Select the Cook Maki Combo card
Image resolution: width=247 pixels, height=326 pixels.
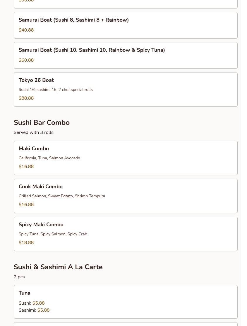[x=41, y=187]
